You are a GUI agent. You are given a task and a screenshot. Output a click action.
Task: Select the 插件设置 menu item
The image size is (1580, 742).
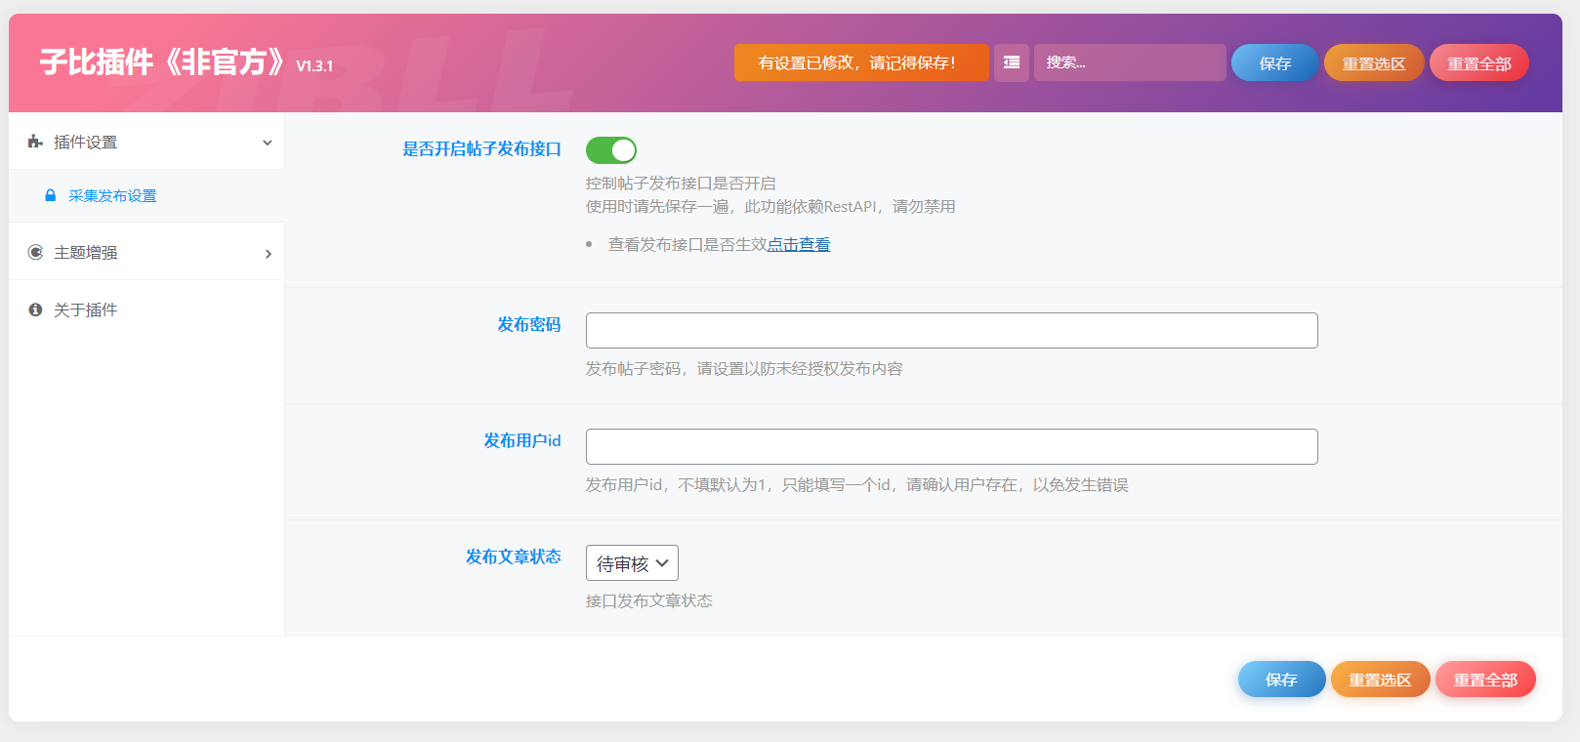[x=146, y=142]
